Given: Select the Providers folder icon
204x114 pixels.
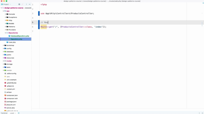Looking at the screenshot, I should [7, 30].
